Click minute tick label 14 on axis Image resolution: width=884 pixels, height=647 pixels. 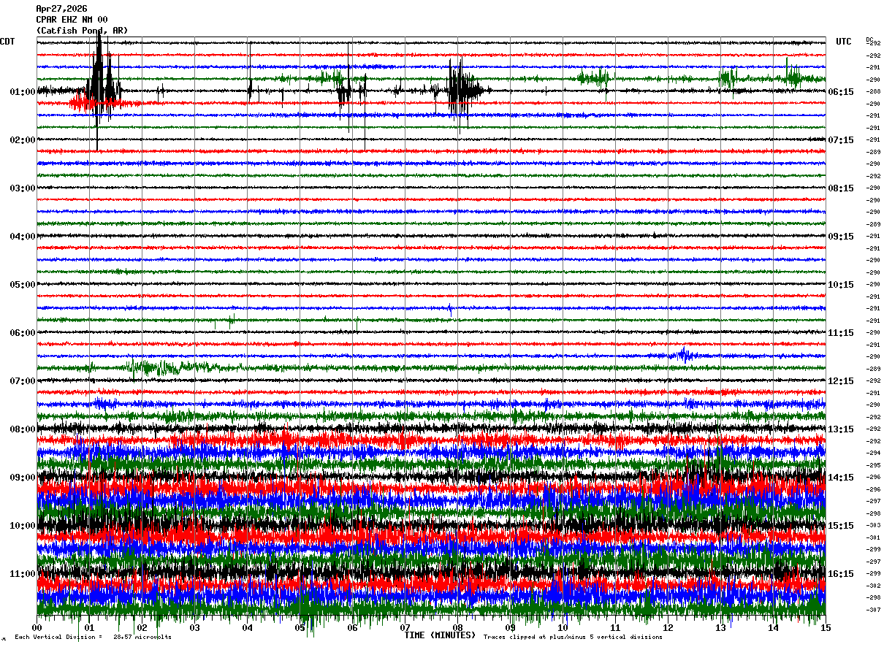coord(773,627)
